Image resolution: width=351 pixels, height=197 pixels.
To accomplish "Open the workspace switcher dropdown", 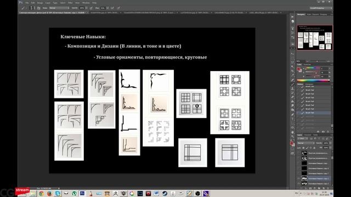I will tap(321, 8).
